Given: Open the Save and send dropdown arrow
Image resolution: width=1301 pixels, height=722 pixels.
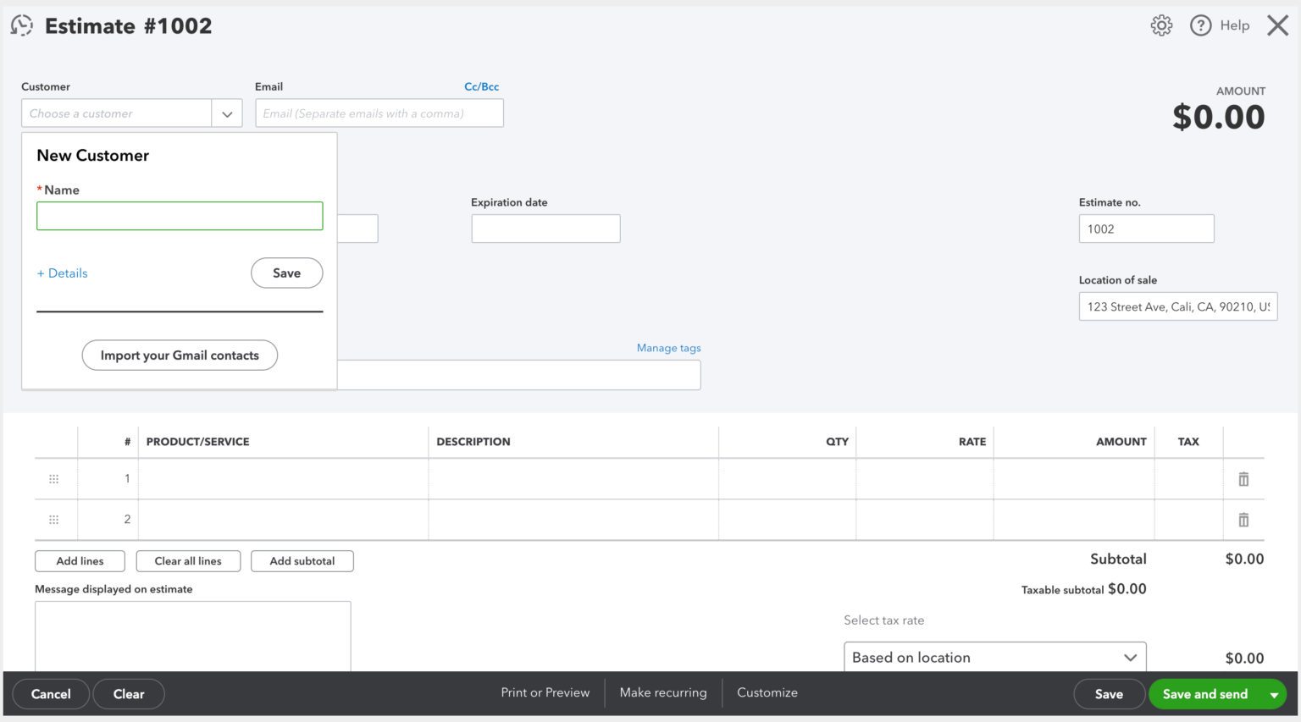Looking at the screenshot, I should click(x=1274, y=693).
